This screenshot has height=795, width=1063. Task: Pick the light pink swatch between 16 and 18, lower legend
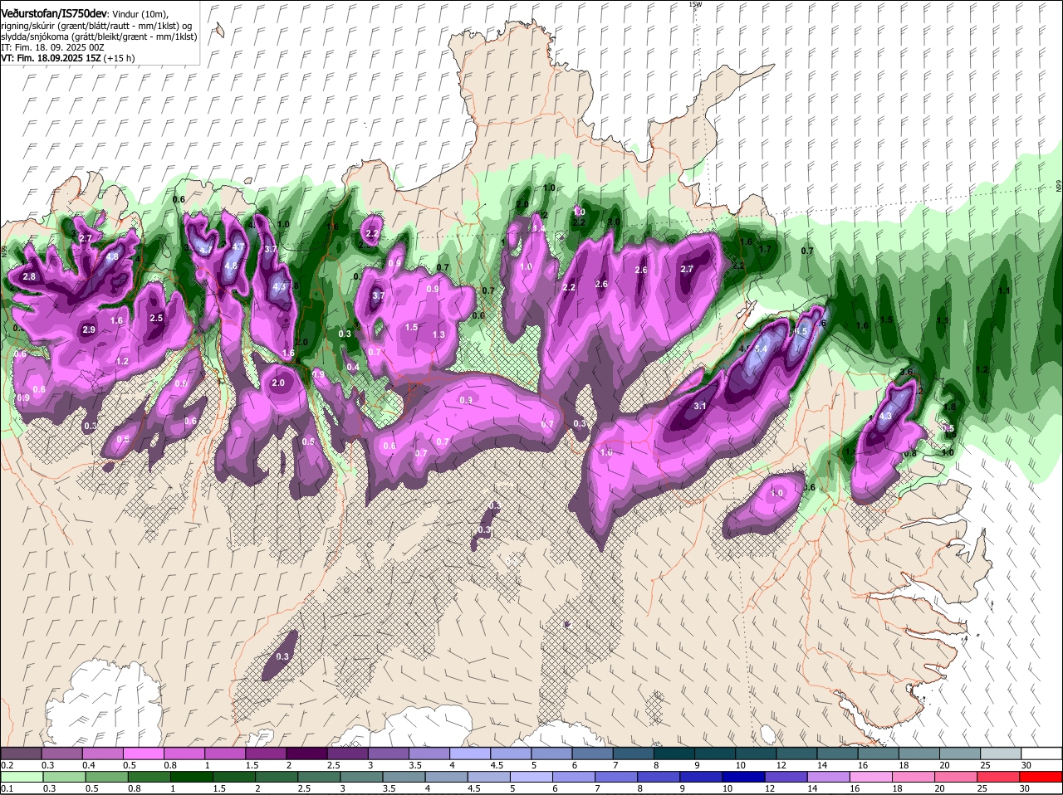pyautogui.click(x=872, y=777)
